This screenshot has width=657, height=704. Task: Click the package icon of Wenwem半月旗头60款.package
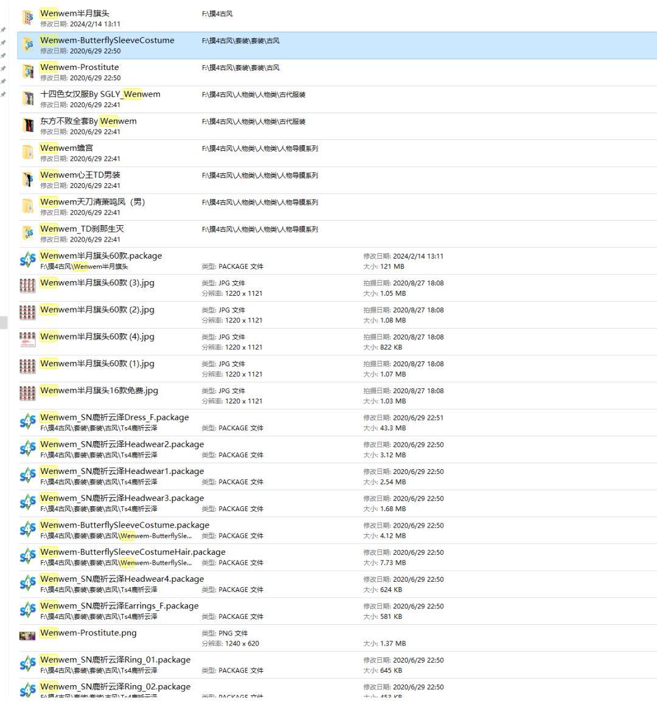[x=28, y=260]
